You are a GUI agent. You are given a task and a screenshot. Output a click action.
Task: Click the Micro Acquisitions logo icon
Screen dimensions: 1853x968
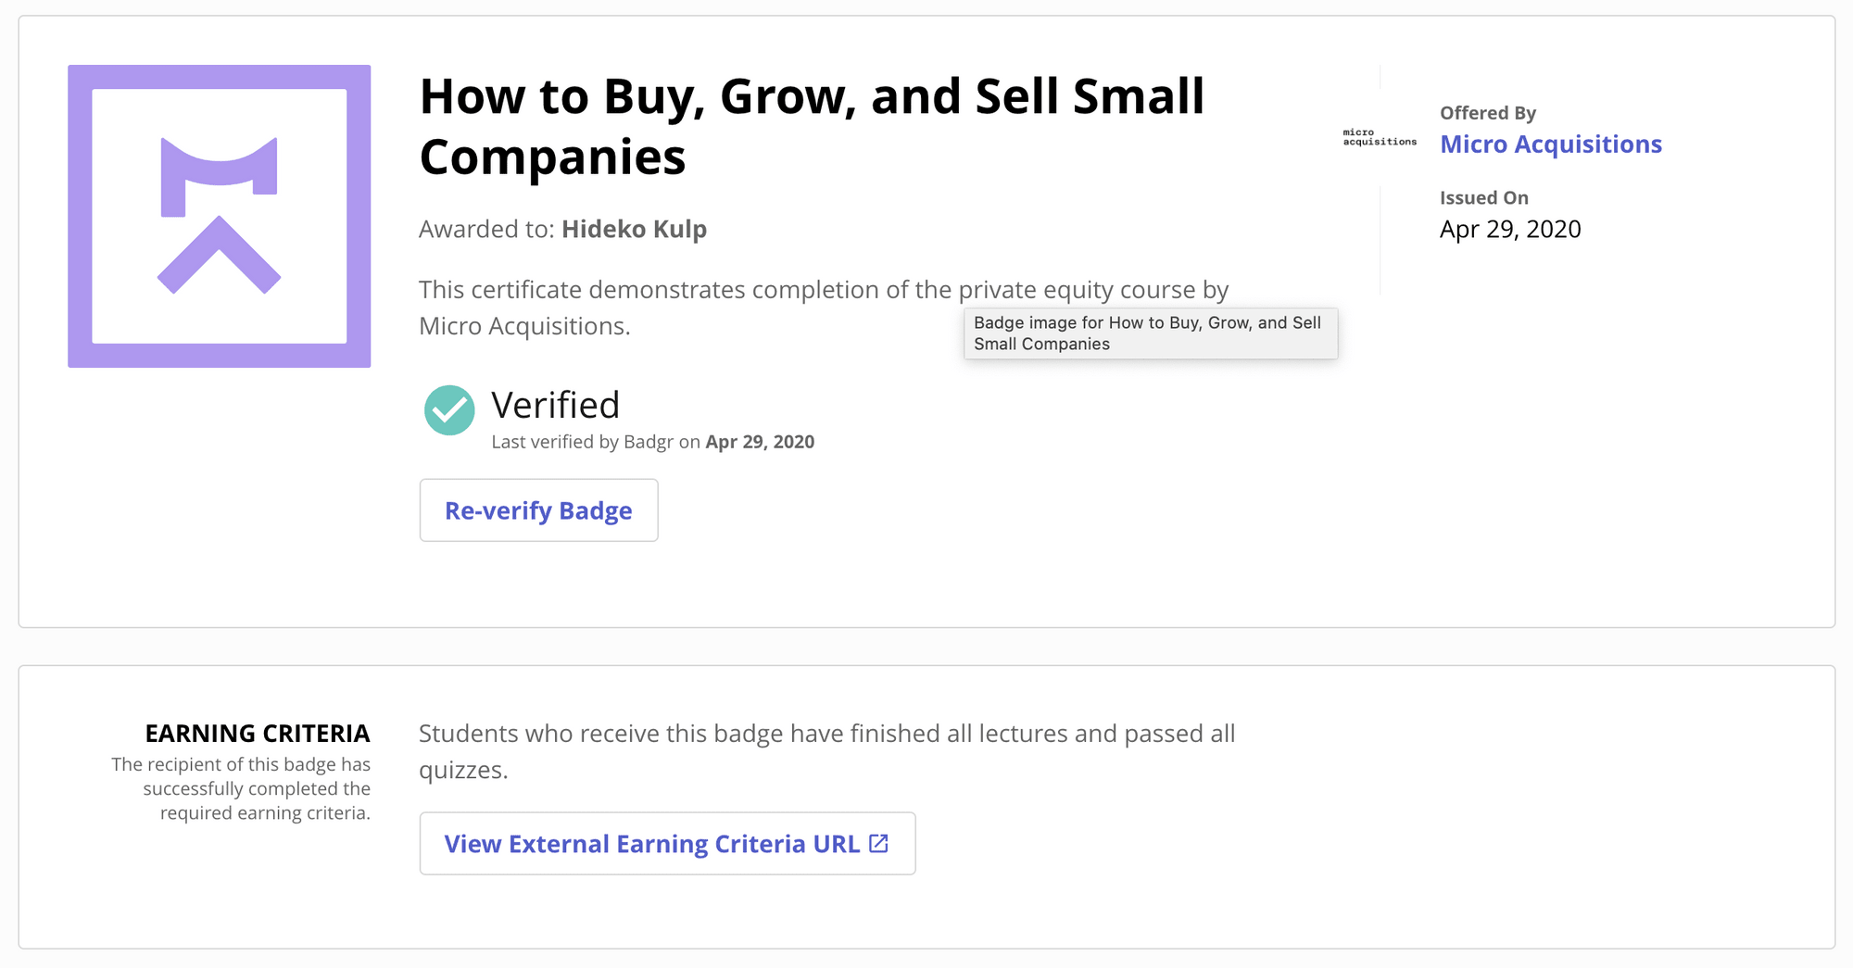pyautogui.click(x=1380, y=137)
